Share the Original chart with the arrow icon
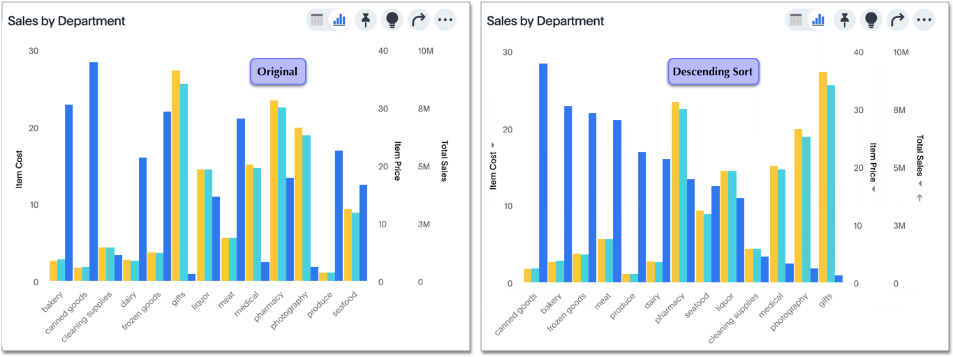Screen dimensions: 953x357 click(x=419, y=20)
